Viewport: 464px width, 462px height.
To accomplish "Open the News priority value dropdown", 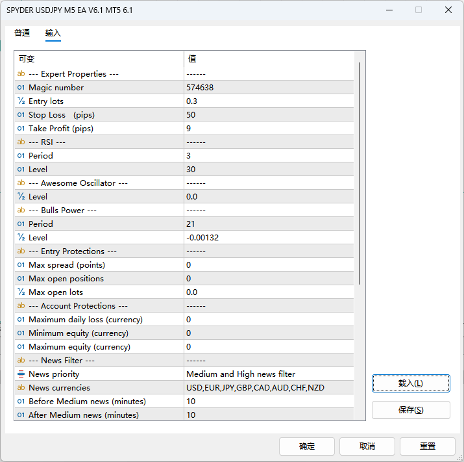I will click(x=269, y=374).
